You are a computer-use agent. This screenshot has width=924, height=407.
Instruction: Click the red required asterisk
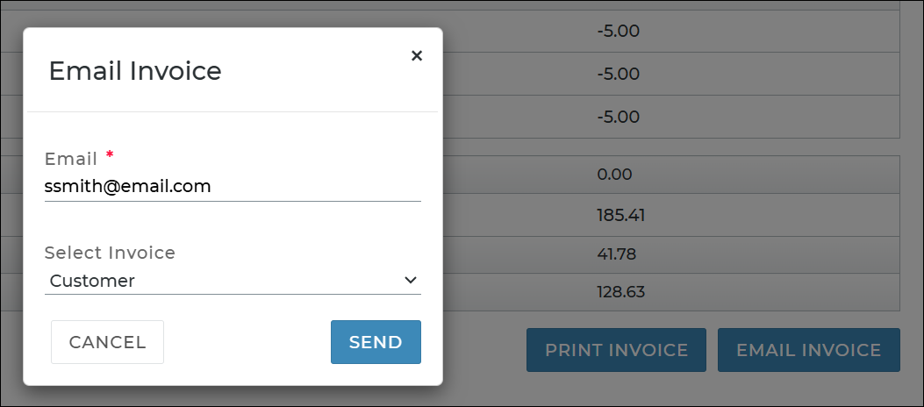(110, 155)
